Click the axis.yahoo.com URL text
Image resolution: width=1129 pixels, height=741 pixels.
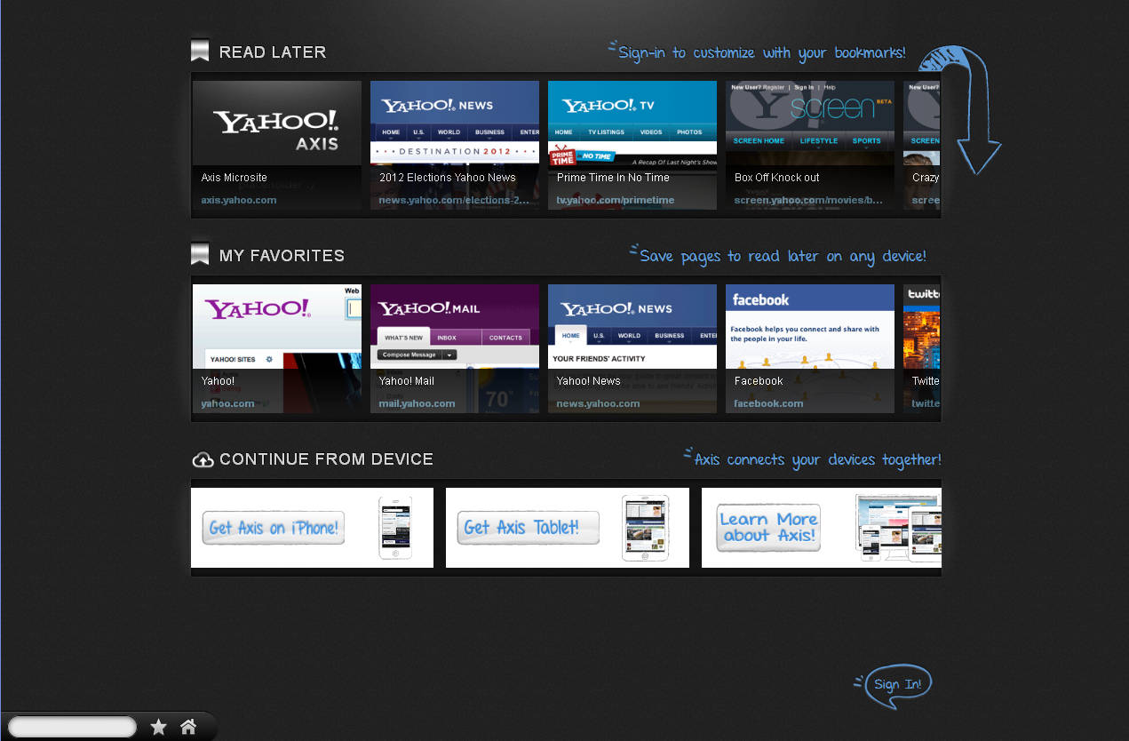(239, 200)
